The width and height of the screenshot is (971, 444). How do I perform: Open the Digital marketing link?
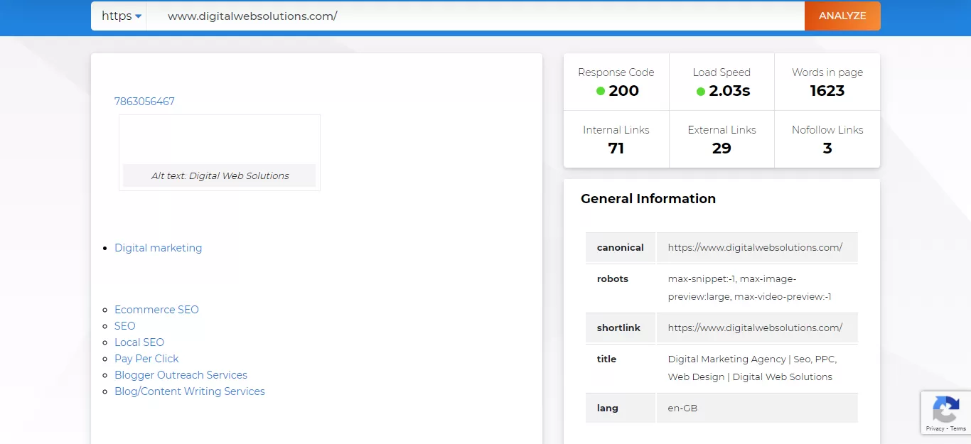coord(158,248)
